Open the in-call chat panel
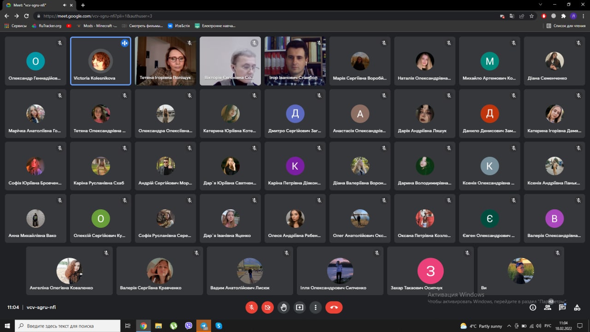 tap(562, 307)
